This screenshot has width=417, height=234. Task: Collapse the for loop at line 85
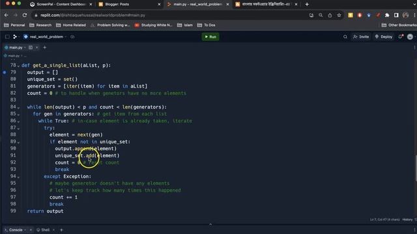click(x=18, y=114)
